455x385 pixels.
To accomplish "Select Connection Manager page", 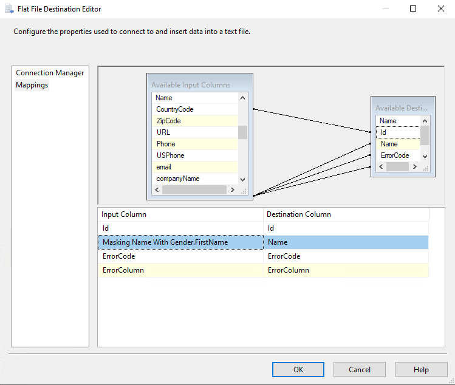I will 50,73.
